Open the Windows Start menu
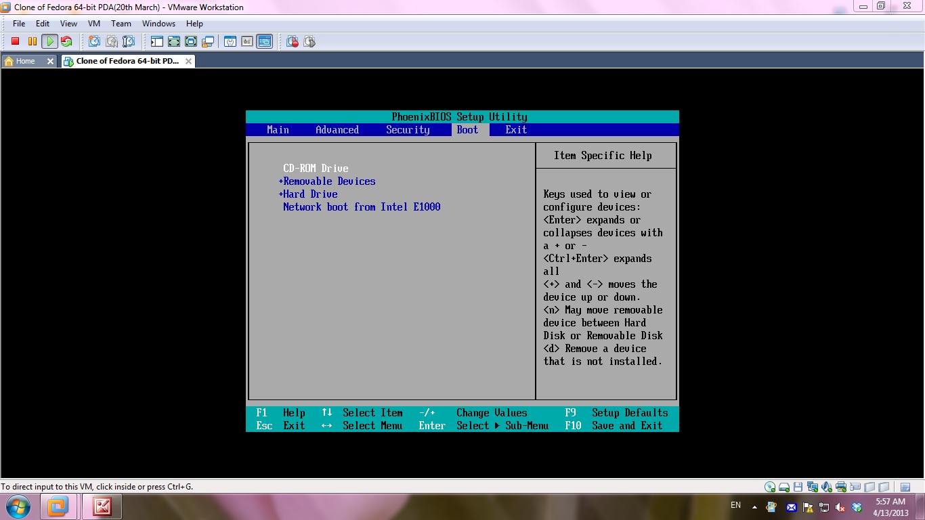This screenshot has height=520, width=925. (18, 506)
